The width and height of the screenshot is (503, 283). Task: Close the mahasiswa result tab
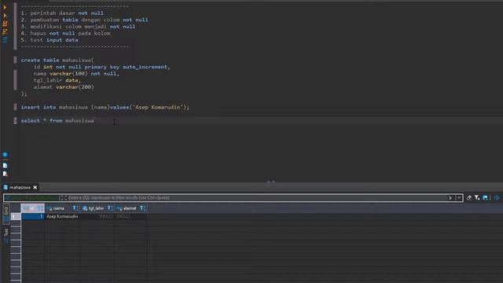pos(35,187)
